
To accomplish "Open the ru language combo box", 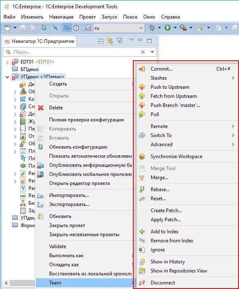I will [118, 28].
